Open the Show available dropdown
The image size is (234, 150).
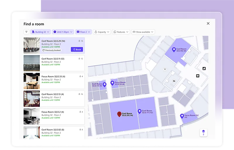coord(143,32)
